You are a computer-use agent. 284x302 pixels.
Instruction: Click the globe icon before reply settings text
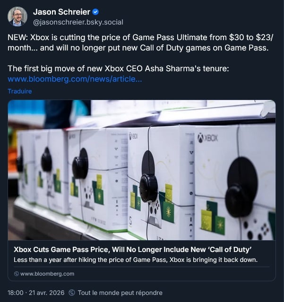point(72,293)
